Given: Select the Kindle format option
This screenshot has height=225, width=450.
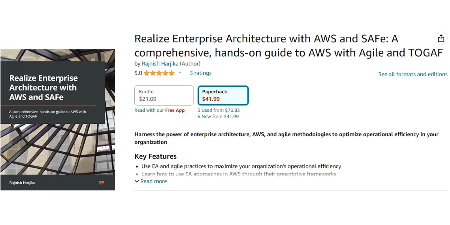Looking at the screenshot, I should 164,96.
